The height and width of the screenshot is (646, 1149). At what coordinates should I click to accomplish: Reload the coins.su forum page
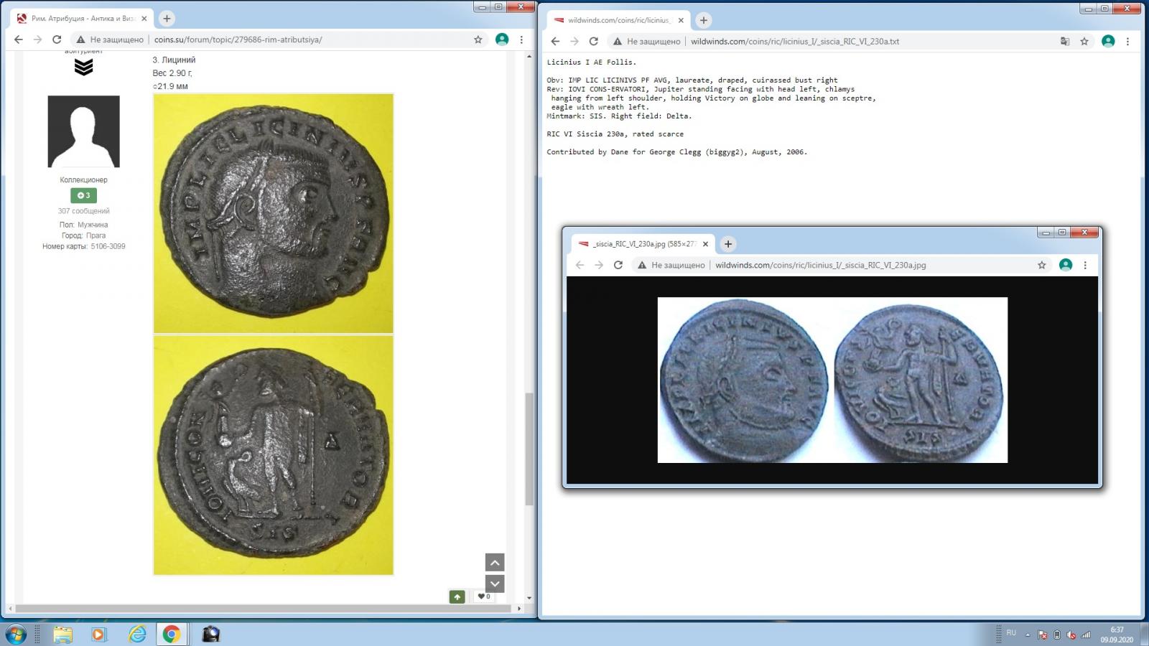[57, 39]
